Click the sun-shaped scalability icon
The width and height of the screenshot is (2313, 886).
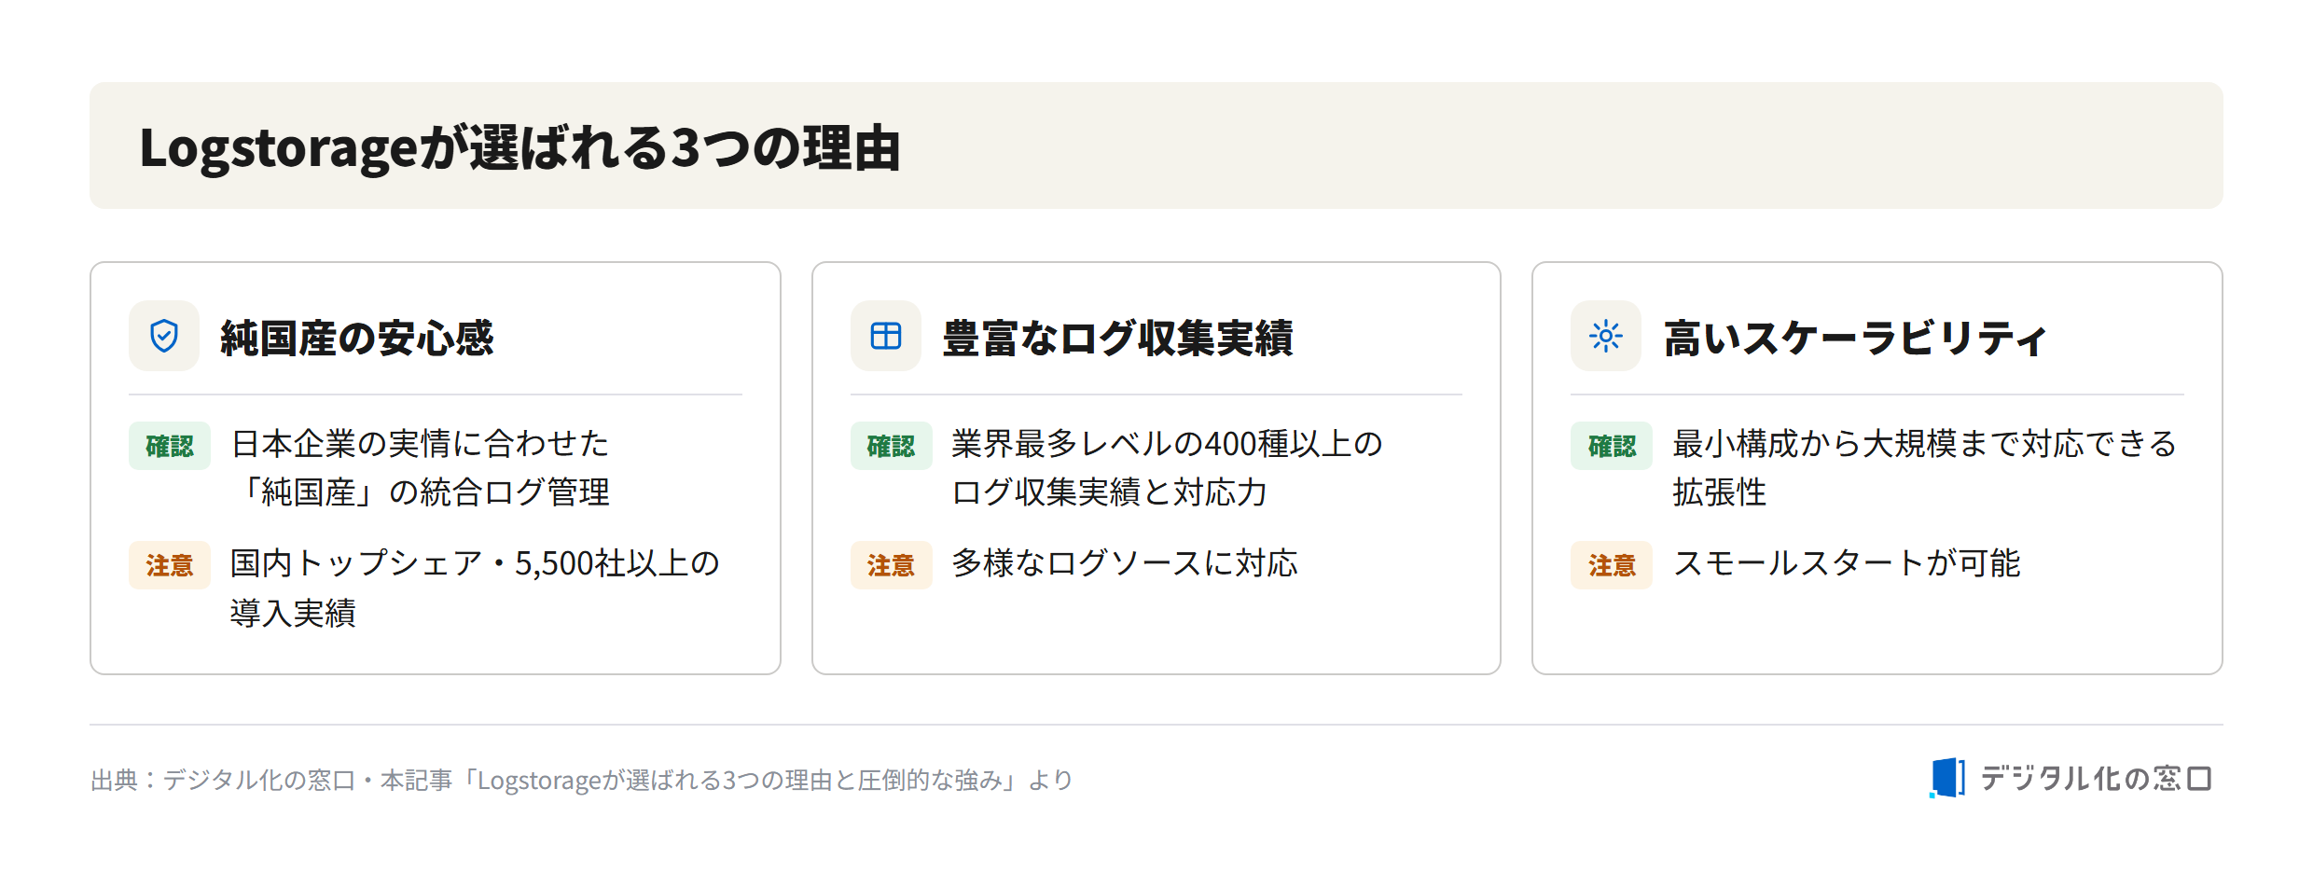point(1606,336)
